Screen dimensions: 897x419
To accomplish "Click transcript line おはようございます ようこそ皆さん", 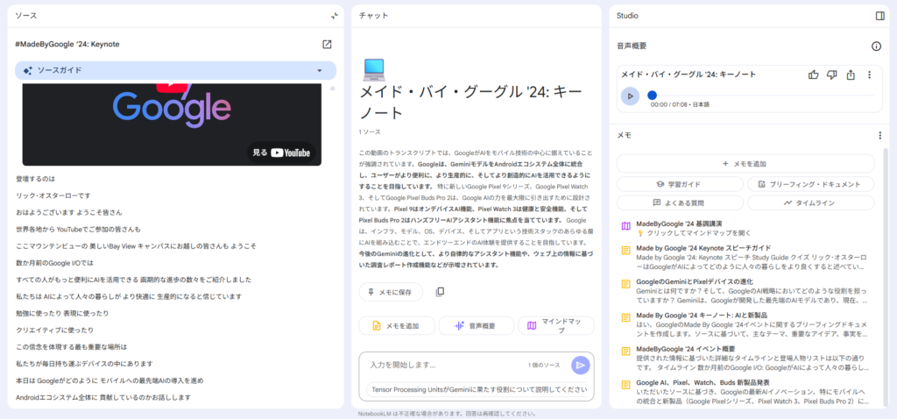I will tap(68, 212).
